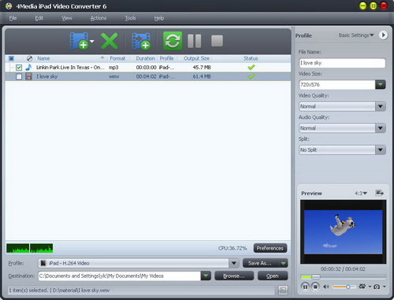Change the 4:3 preview aspect ratio
Screen dimensions: 394x300
pyautogui.click(x=360, y=194)
